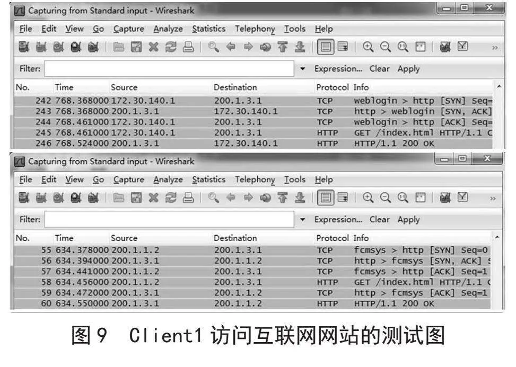Click Apply filter button in top Wireshark window
Image resolution: width=516 pixels, height=367 pixels.
[408, 69]
